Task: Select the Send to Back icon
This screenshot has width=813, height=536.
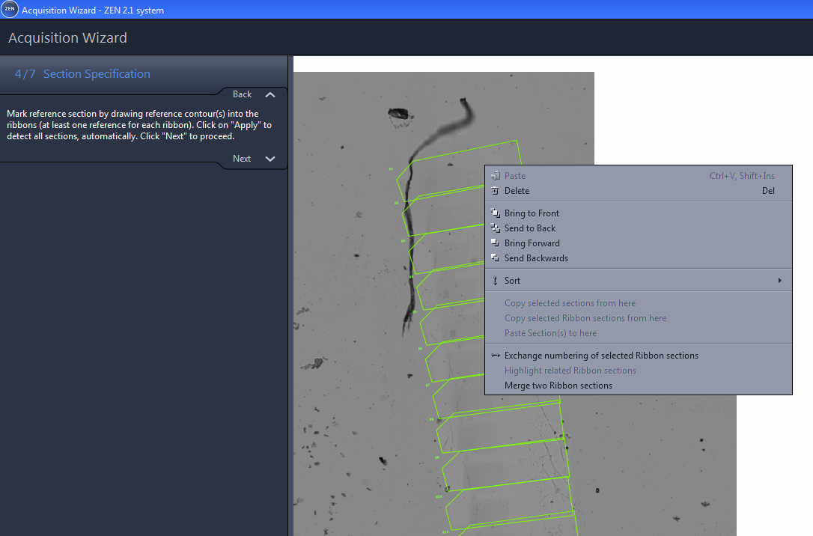Action: click(x=495, y=228)
